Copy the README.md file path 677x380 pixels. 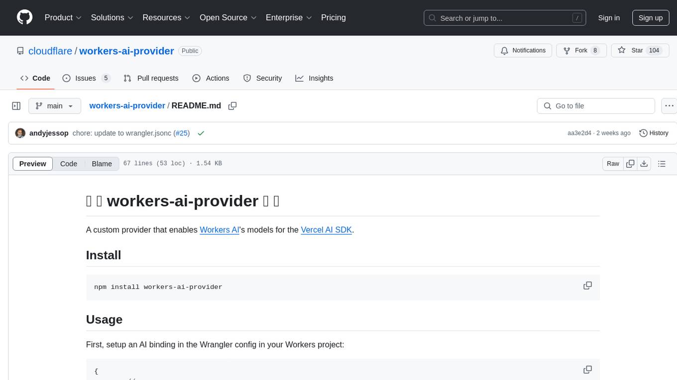pos(232,106)
